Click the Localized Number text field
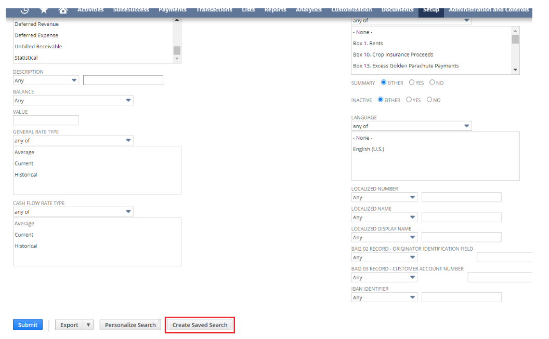Screen dimensions: 549x339 [462, 197]
